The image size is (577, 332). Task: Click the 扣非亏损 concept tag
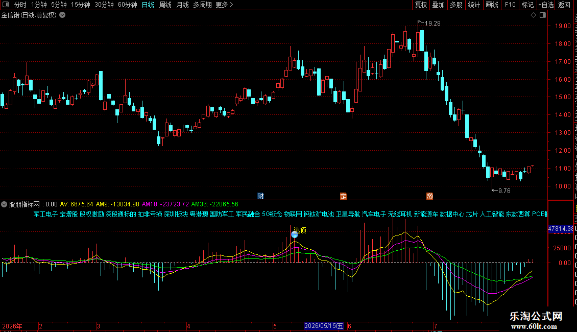150,214
